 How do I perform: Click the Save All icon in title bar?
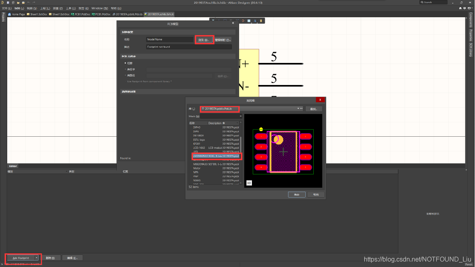(13, 2)
